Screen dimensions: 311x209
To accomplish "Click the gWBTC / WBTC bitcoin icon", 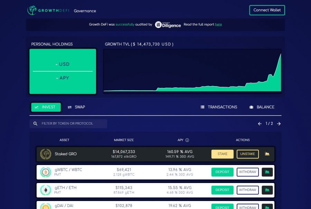I will (x=46, y=172).
